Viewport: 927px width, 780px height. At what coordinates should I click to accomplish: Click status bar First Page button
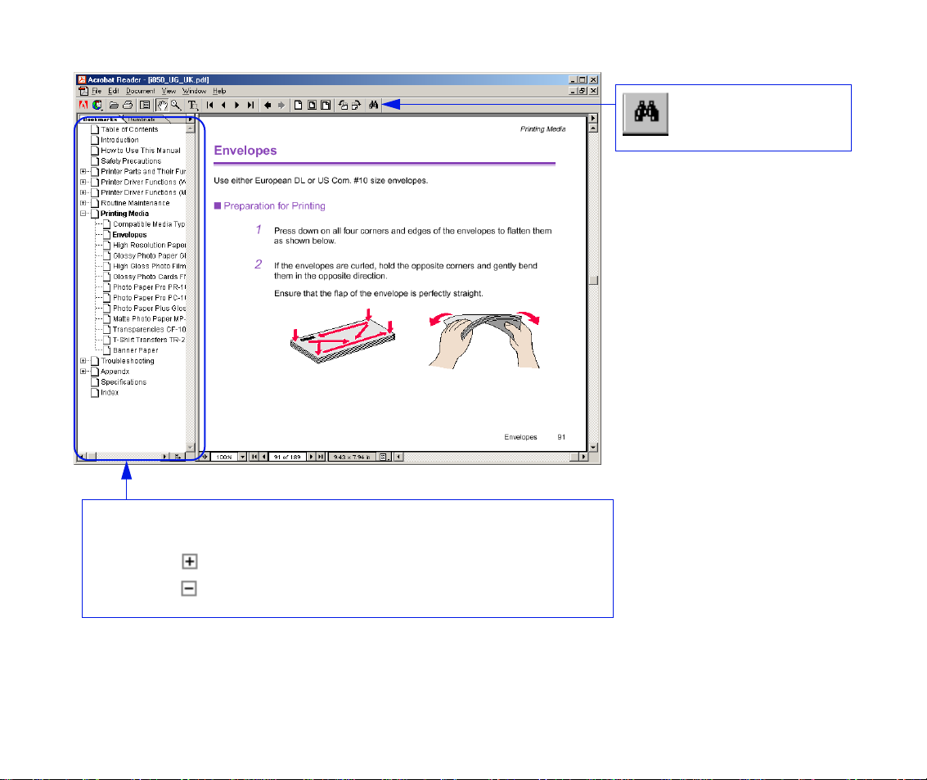point(254,458)
